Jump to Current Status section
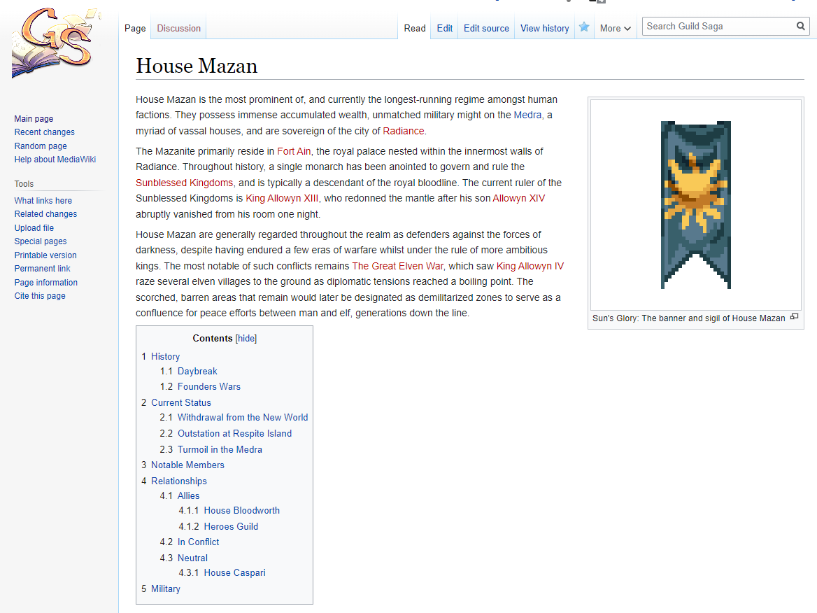 pos(180,403)
